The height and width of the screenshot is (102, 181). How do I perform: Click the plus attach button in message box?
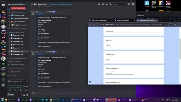(x=33, y=93)
